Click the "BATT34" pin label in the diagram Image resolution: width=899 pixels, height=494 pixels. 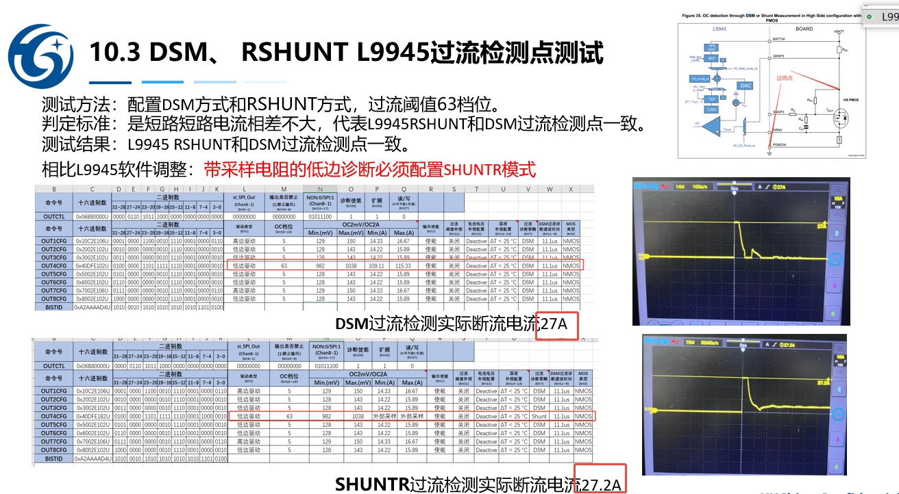tap(778, 40)
